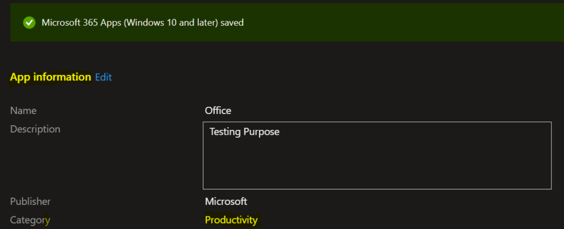The width and height of the screenshot is (564, 229).
Task: Click the green success checkmark icon
Action: (29, 23)
